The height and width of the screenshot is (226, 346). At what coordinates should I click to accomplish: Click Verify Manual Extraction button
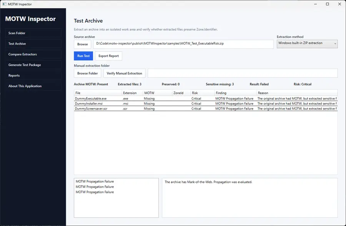pos(124,73)
